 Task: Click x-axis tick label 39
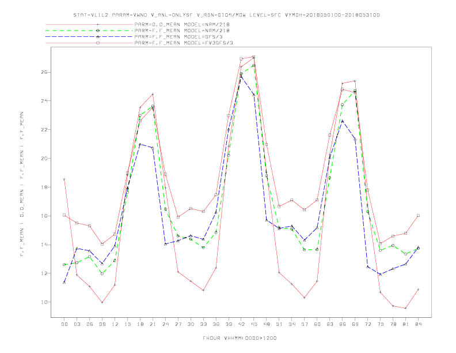tap(229, 324)
